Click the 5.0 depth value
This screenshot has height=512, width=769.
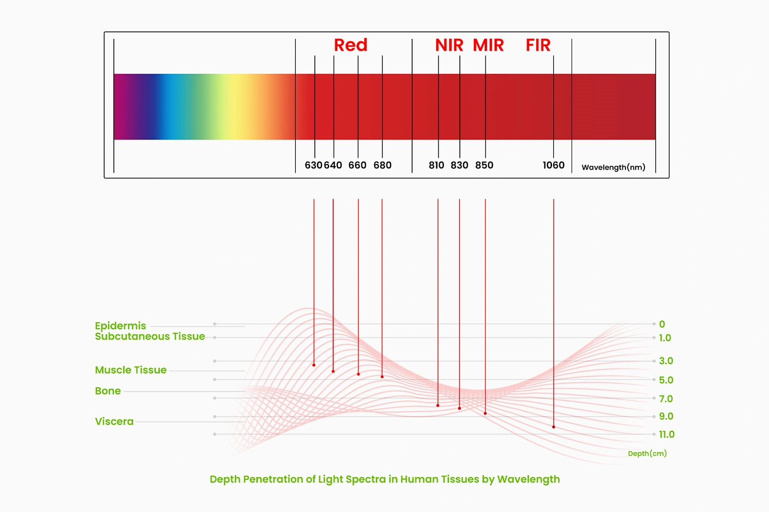pos(666,380)
